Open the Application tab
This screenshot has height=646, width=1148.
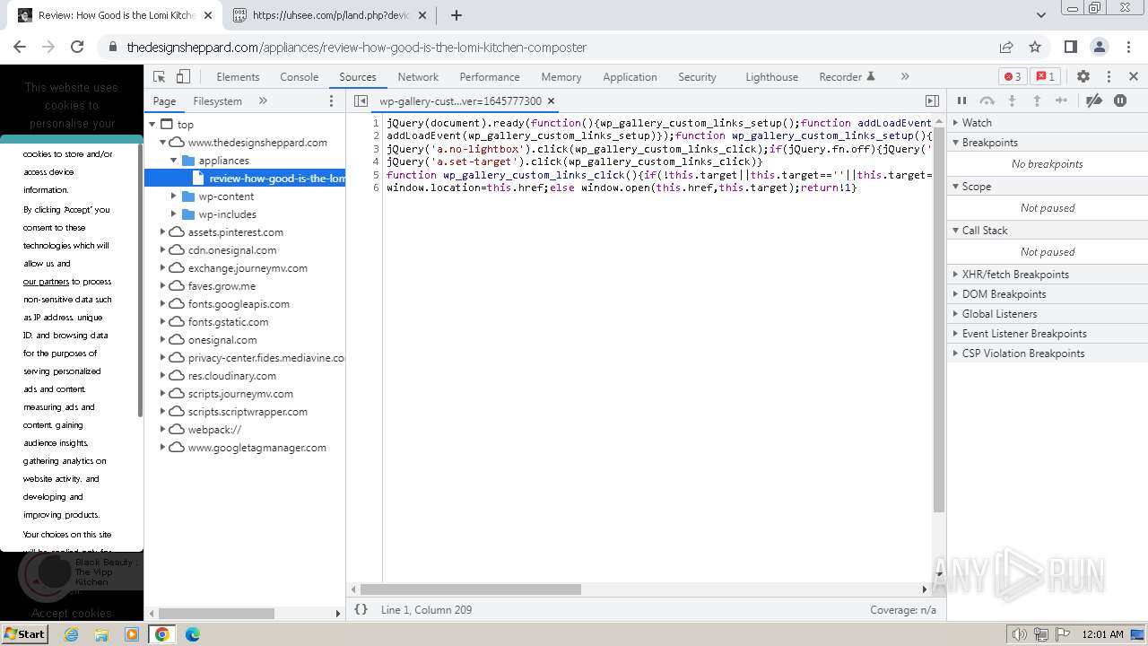tap(630, 77)
